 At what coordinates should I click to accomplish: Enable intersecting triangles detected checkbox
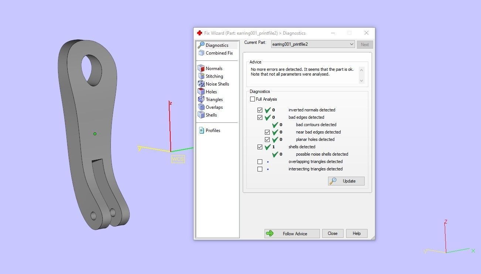coord(260,169)
